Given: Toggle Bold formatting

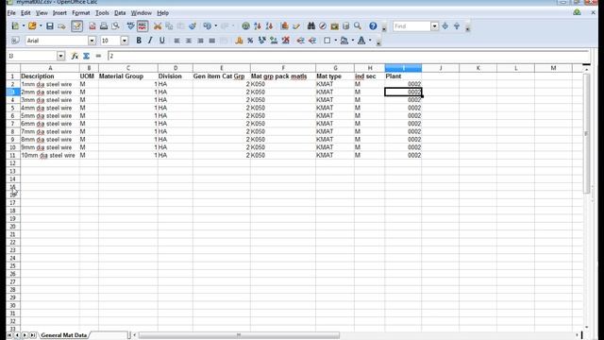Looking at the screenshot, I should click(139, 41).
